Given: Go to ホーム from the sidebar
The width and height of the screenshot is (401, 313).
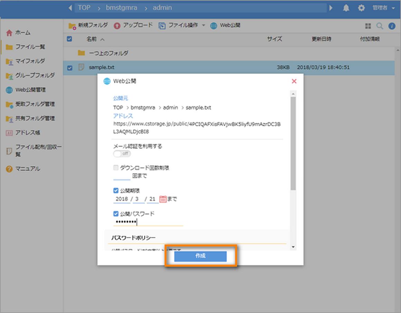Looking at the screenshot, I should click(23, 32).
